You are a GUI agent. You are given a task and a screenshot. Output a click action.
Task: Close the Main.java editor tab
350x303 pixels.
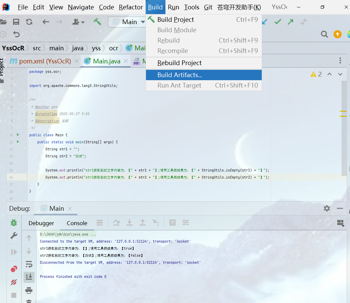(126, 61)
